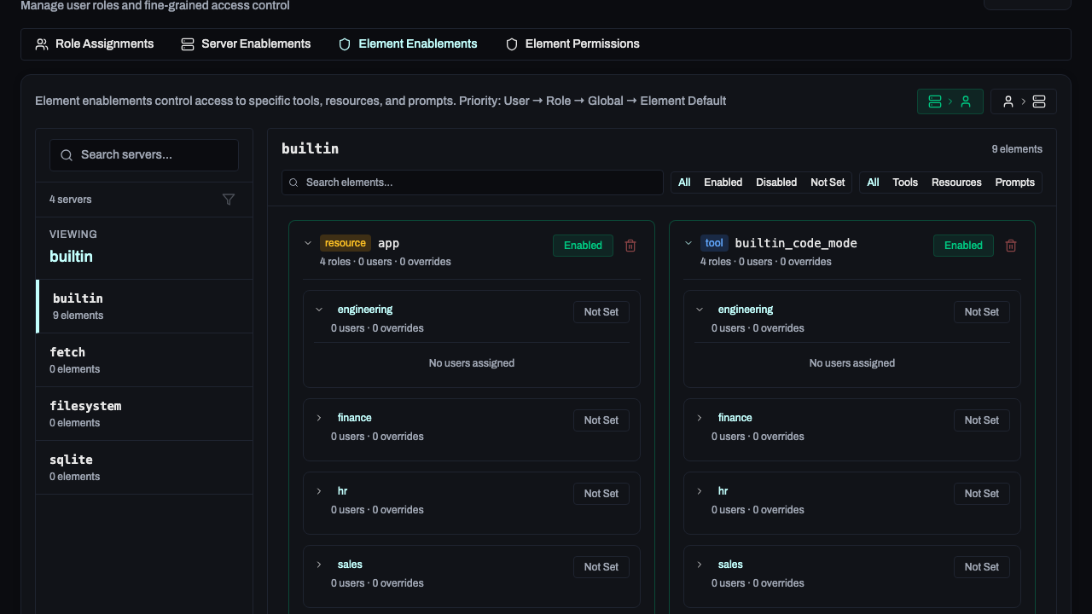Delete the app resource with trash icon
The image size is (1092, 614).
630,246
